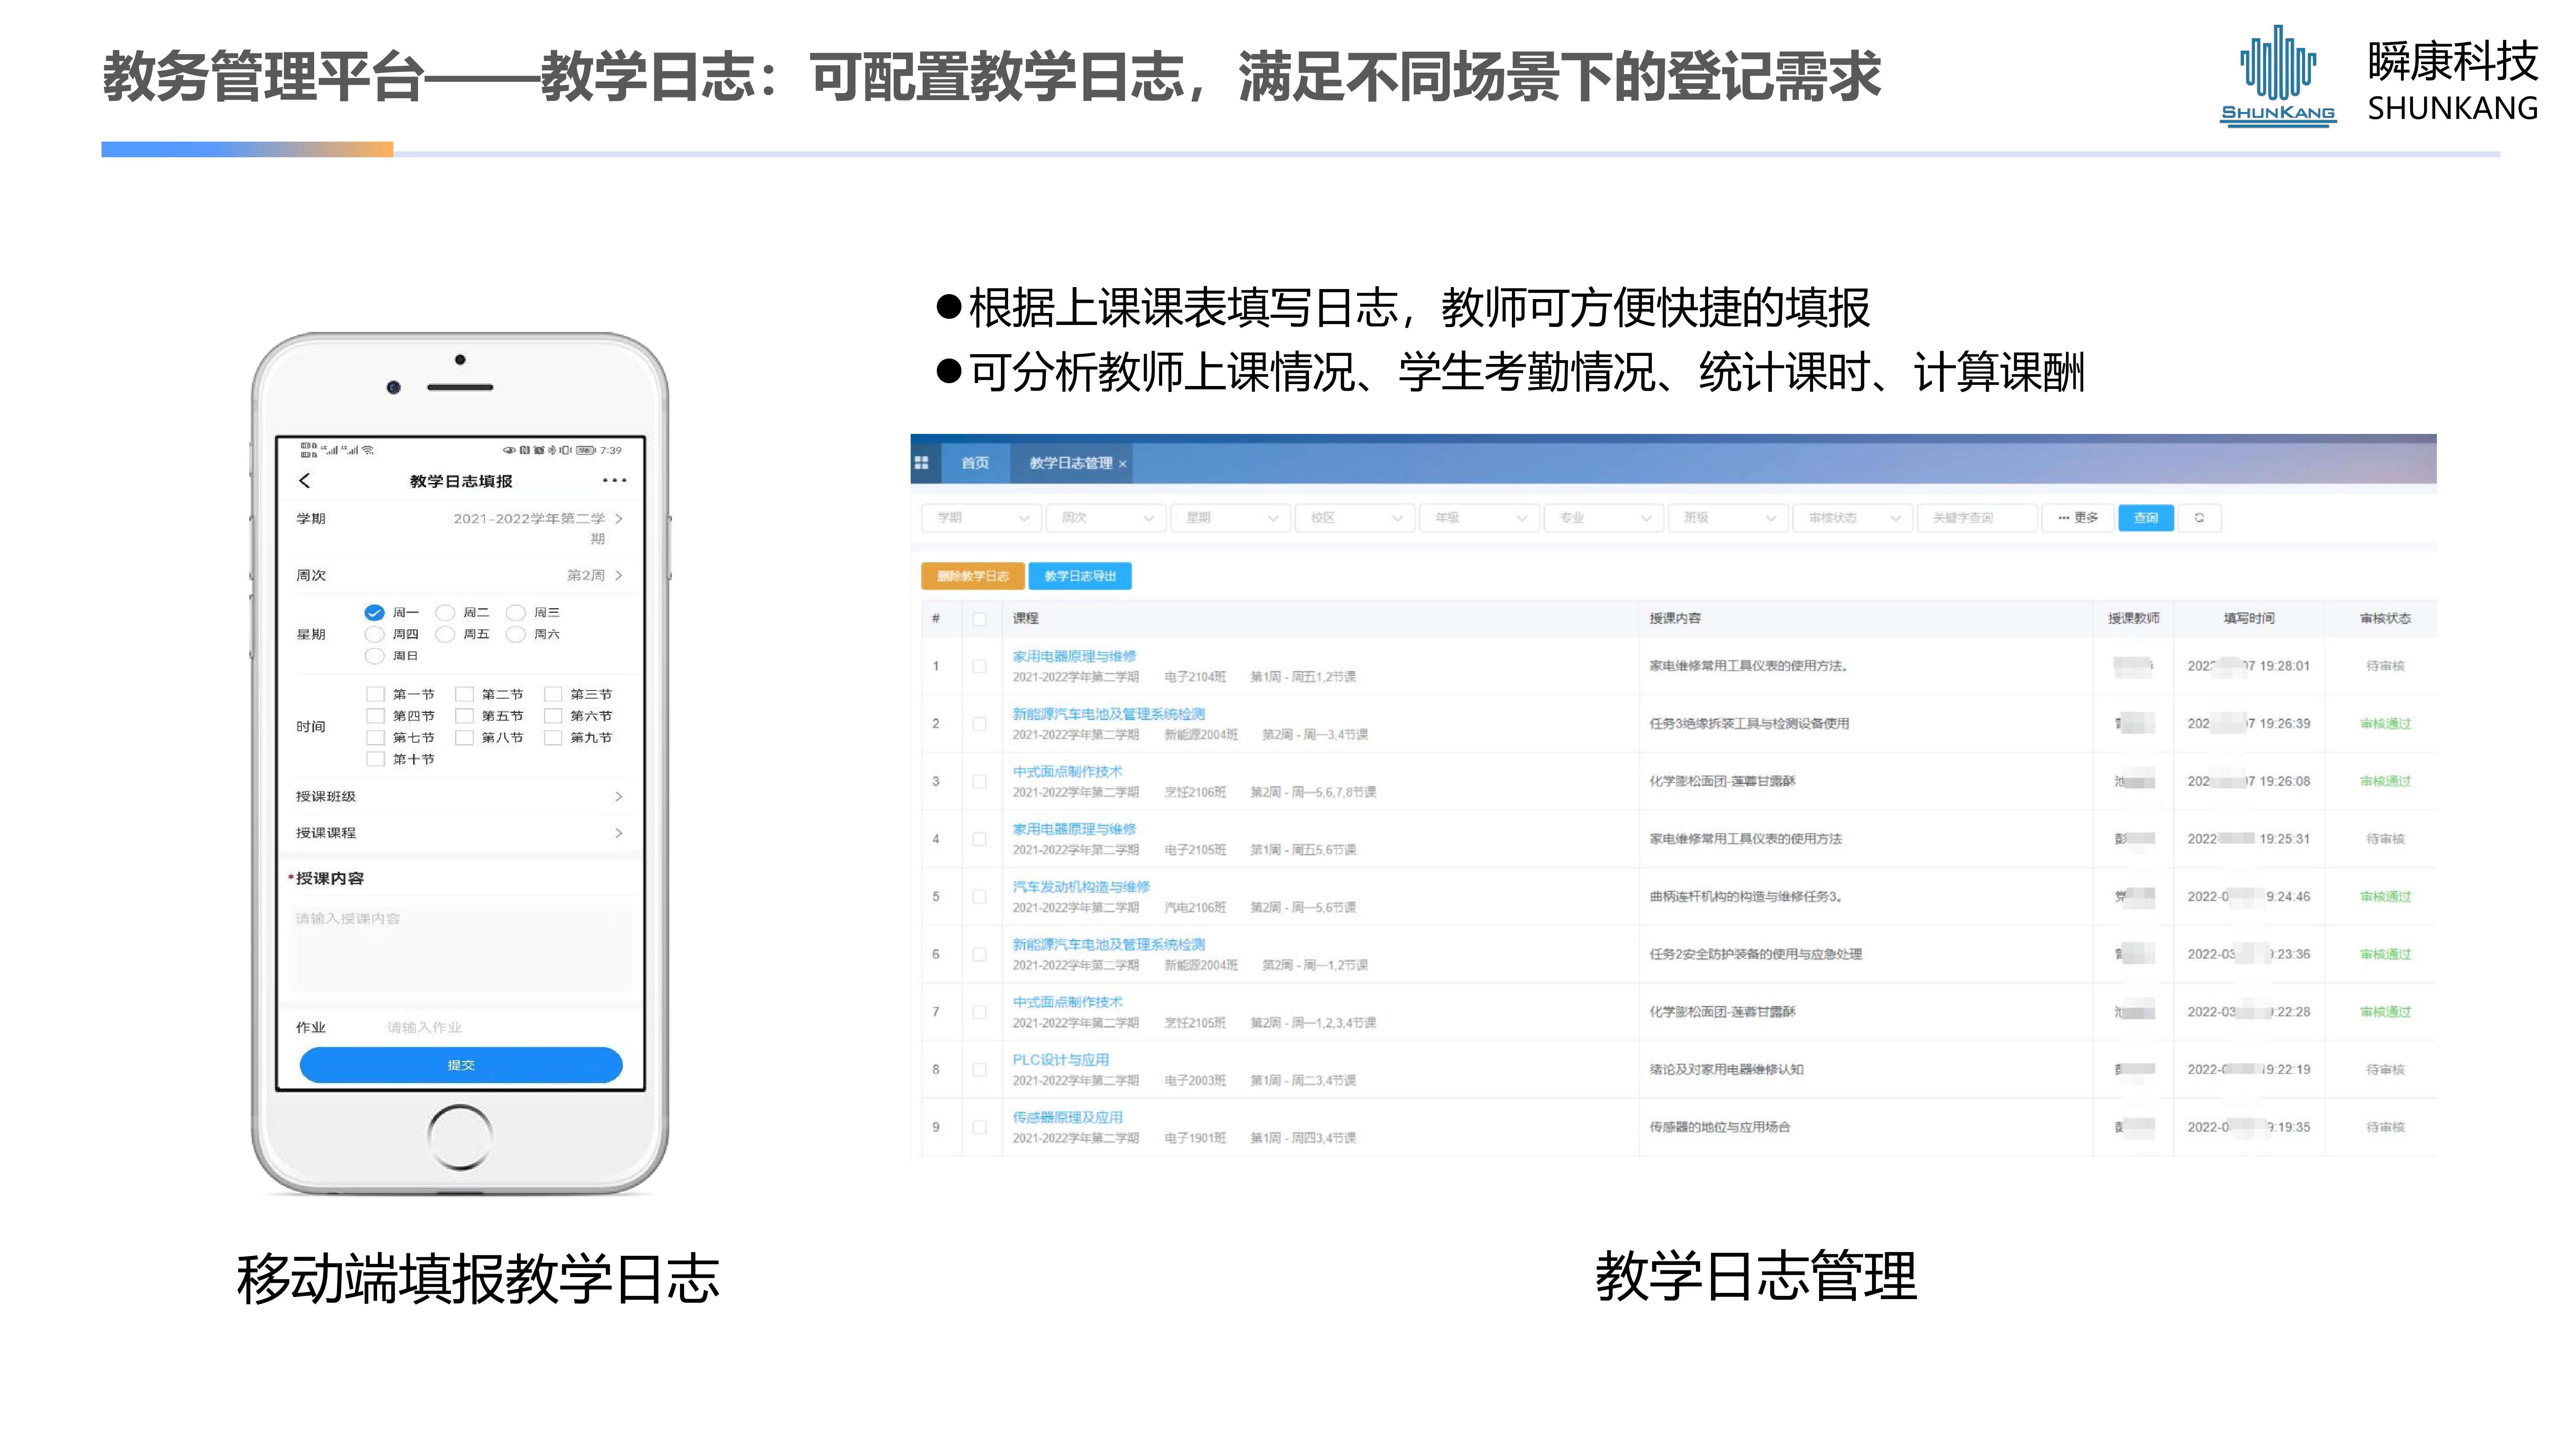The height and width of the screenshot is (1449, 2576).
Task: Check the 第五节 checkbox
Action: (464, 716)
